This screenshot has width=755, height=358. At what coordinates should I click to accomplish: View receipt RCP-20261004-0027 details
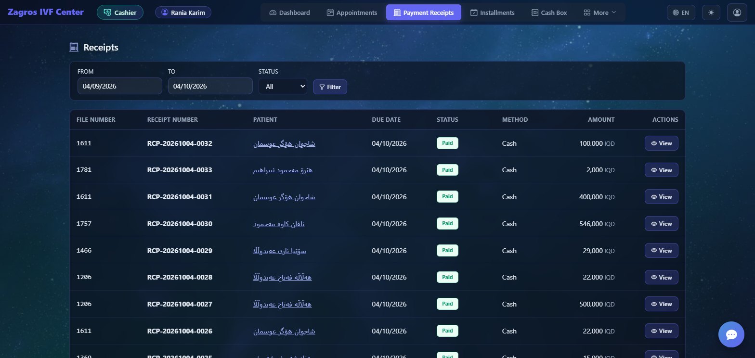pos(661,304)
